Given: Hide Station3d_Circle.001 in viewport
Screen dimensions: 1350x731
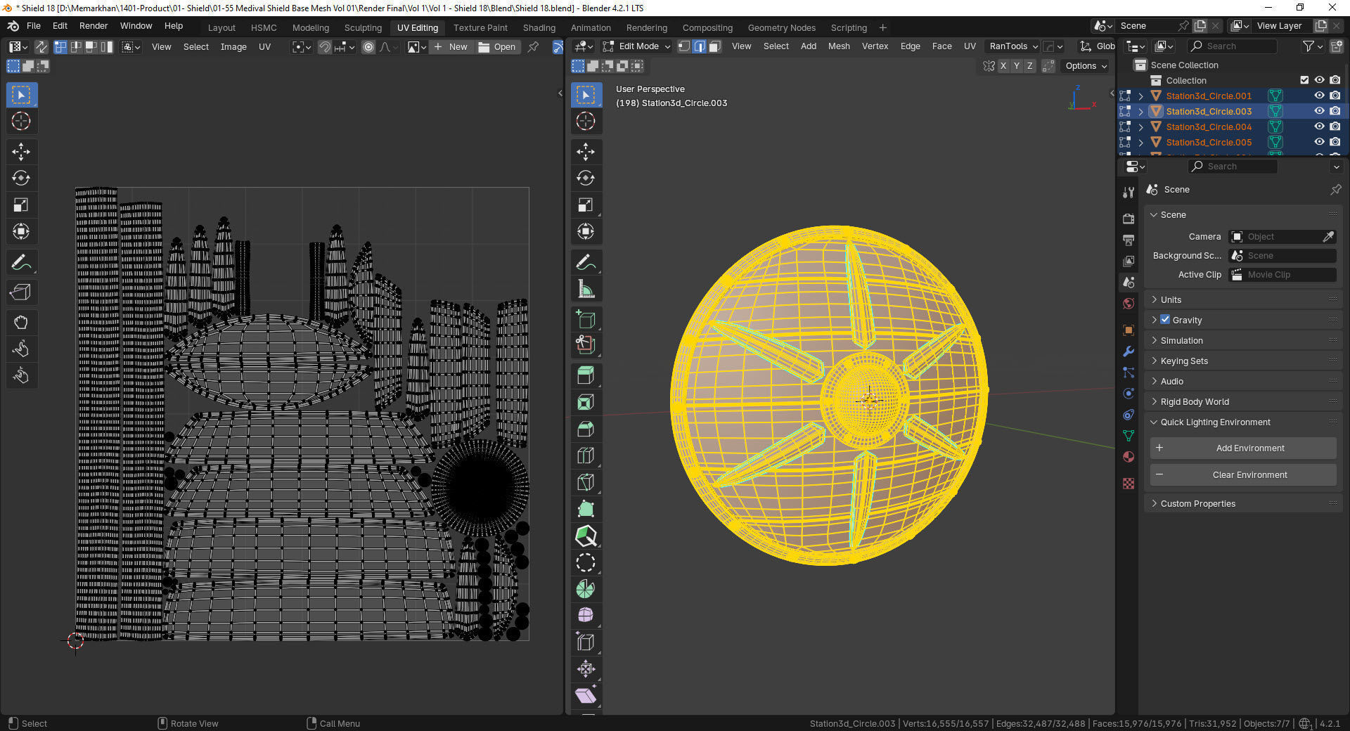Looking at the screenshot, I should click(x=1320, y=96).
